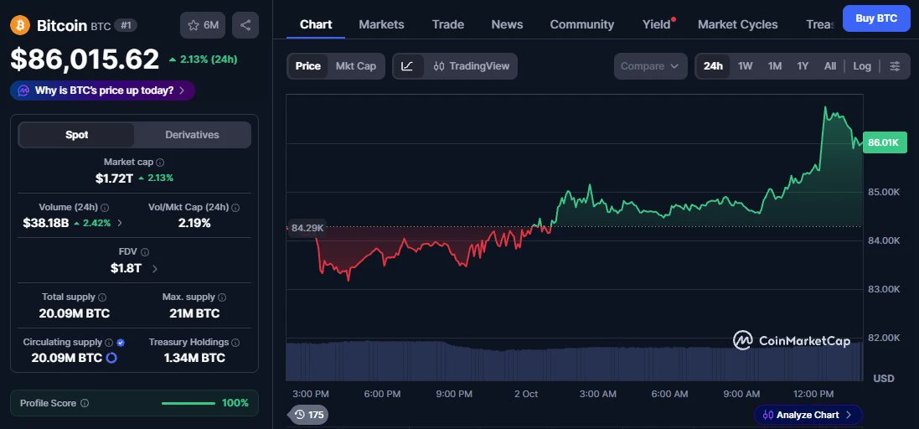Click the $1.72T market cap value
The image size is (919, 429).
[x=114, y=178]
